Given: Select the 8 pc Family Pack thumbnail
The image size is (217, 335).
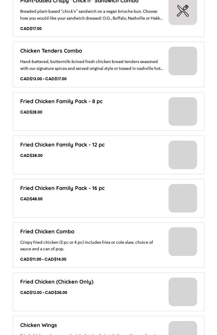Looking at the screenshot, I should coord(183,111).
